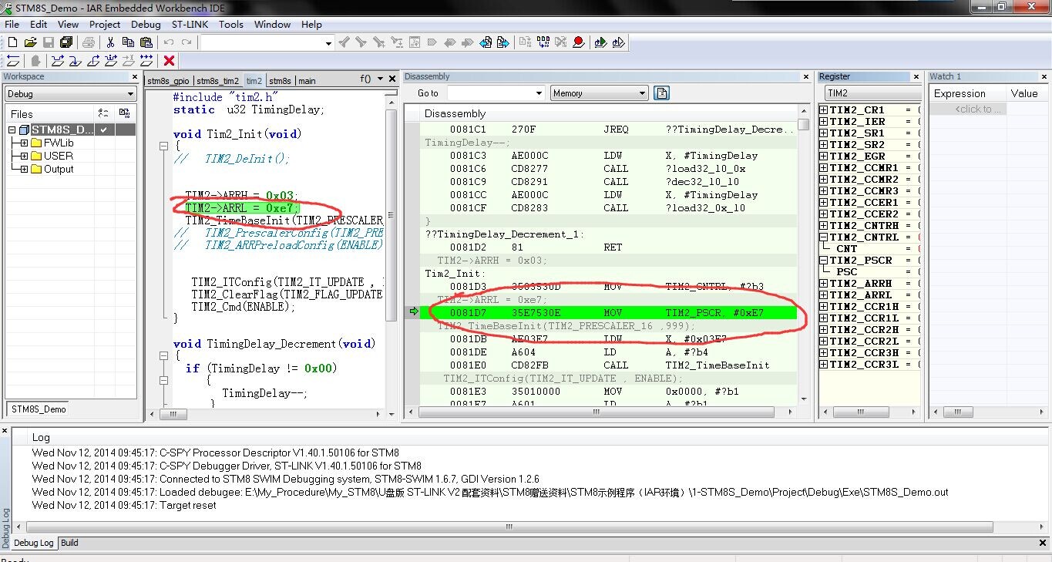
Task: Open the Memory zone dropdown in Disassembly
Action: (600, 93)
